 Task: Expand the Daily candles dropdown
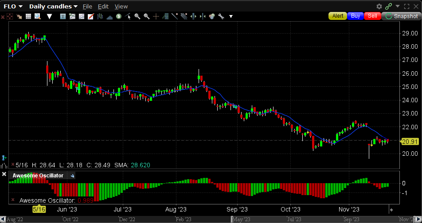53,6
